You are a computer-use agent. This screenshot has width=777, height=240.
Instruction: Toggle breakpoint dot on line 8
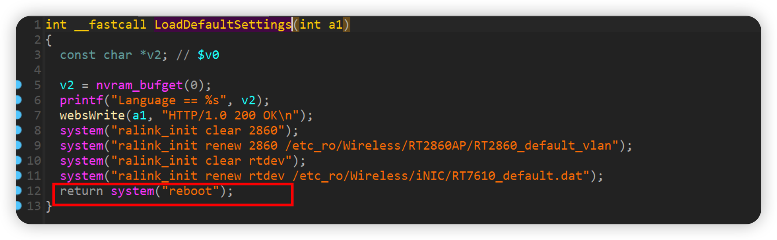pos(18,130)
